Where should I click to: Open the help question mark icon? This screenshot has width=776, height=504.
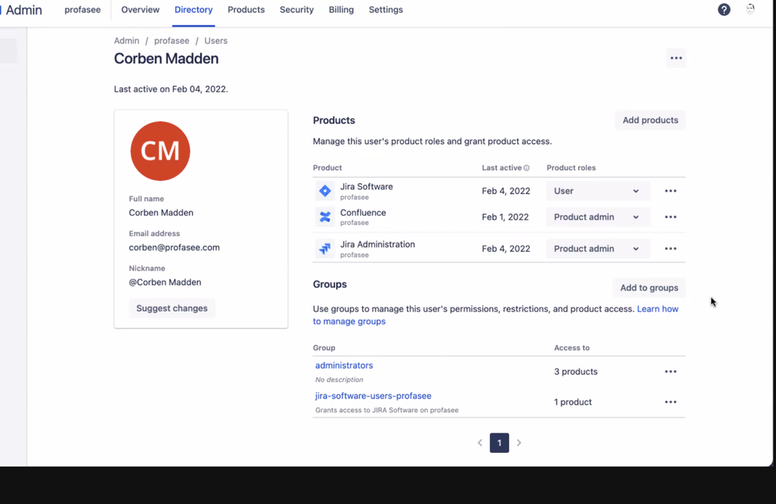point(724,9)
